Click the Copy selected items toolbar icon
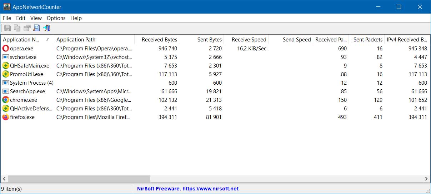Viewport: 431px width, 194px height. point(17,28)
